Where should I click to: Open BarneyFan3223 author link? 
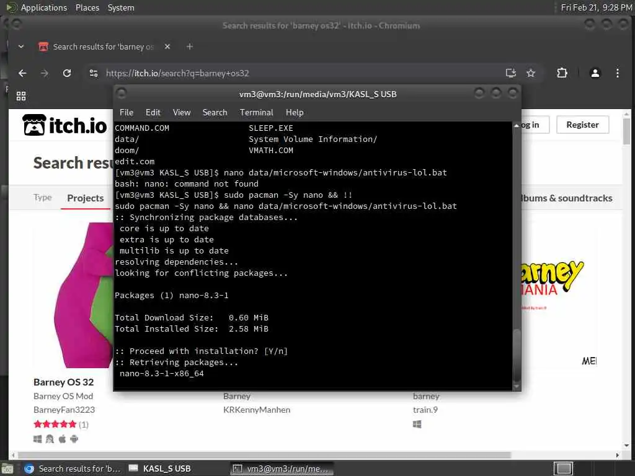[x=64, y=410]
